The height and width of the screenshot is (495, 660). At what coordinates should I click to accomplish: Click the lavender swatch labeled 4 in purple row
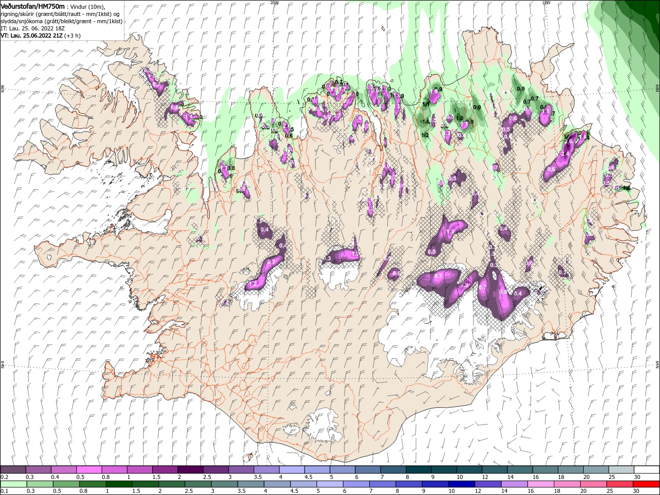[x=291, y=470]
